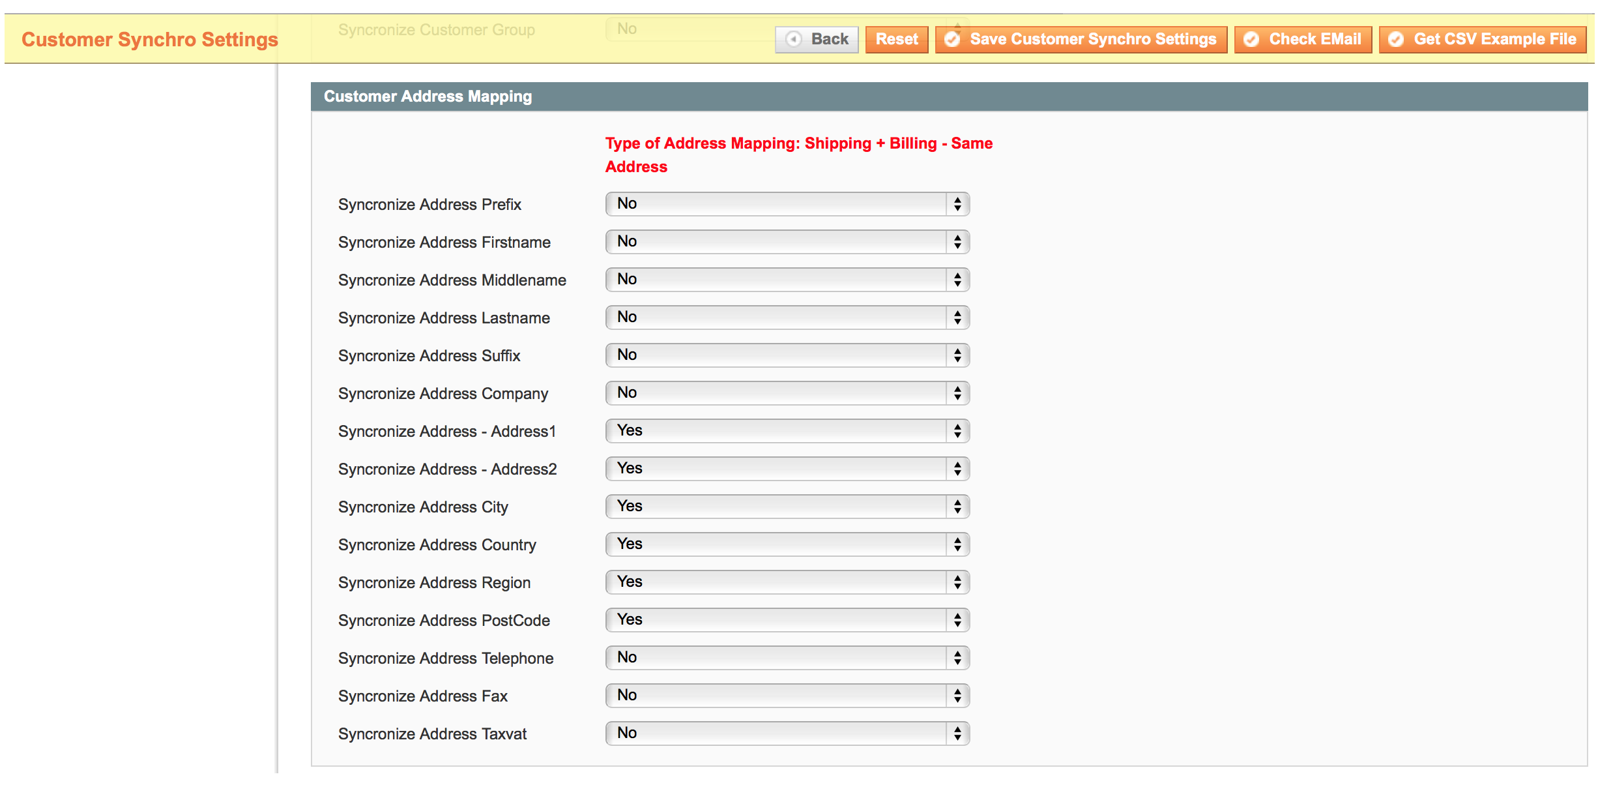The image size is (1598, 785).
Task: Click the Syncronize Address - Address1 label
Action: pos(447,432)
